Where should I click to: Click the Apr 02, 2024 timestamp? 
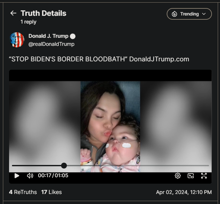click(x=184, y=192)
